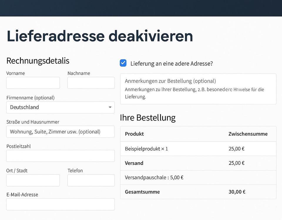The height and width of the screenshot is (220, 282).
Task: Click the 30,00 € total amount
Action: pyautogui.click(x=237, y=192)
